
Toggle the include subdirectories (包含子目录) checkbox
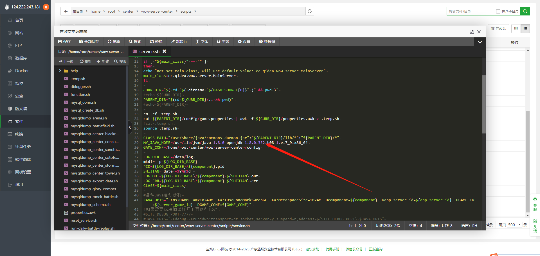[x=498, y=12]
